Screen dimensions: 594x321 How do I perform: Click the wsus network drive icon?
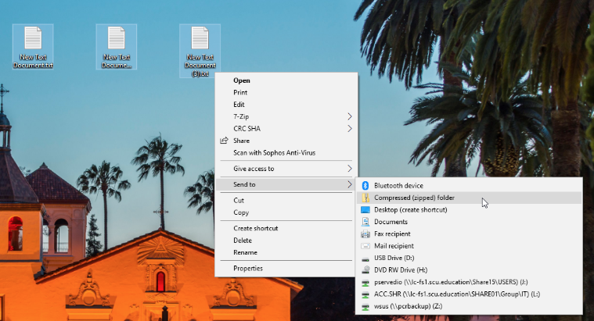(365, 306)
